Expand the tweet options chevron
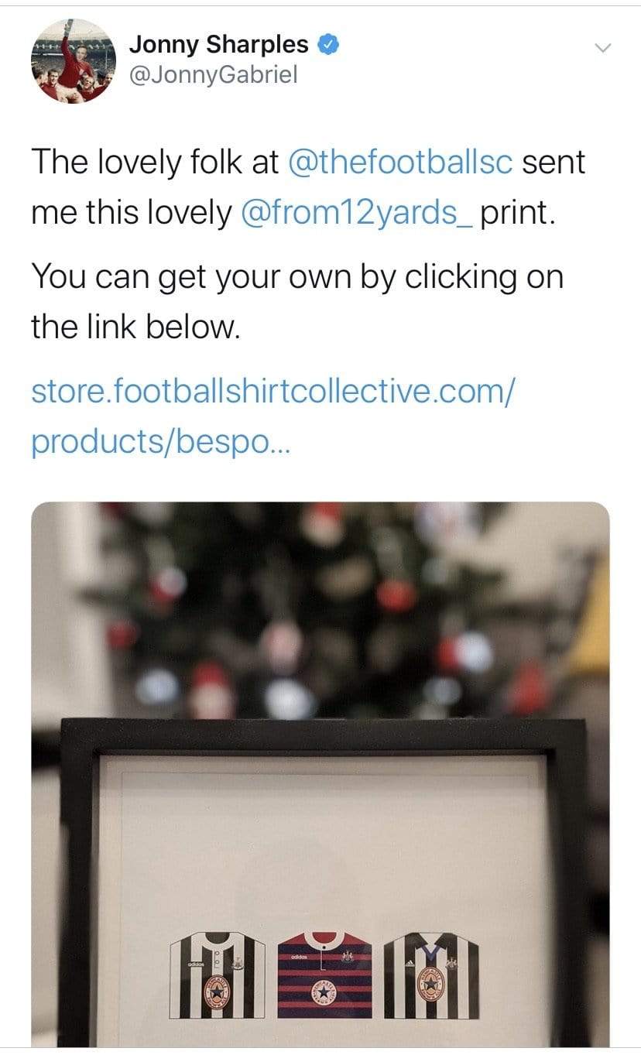 click(602, 48)
